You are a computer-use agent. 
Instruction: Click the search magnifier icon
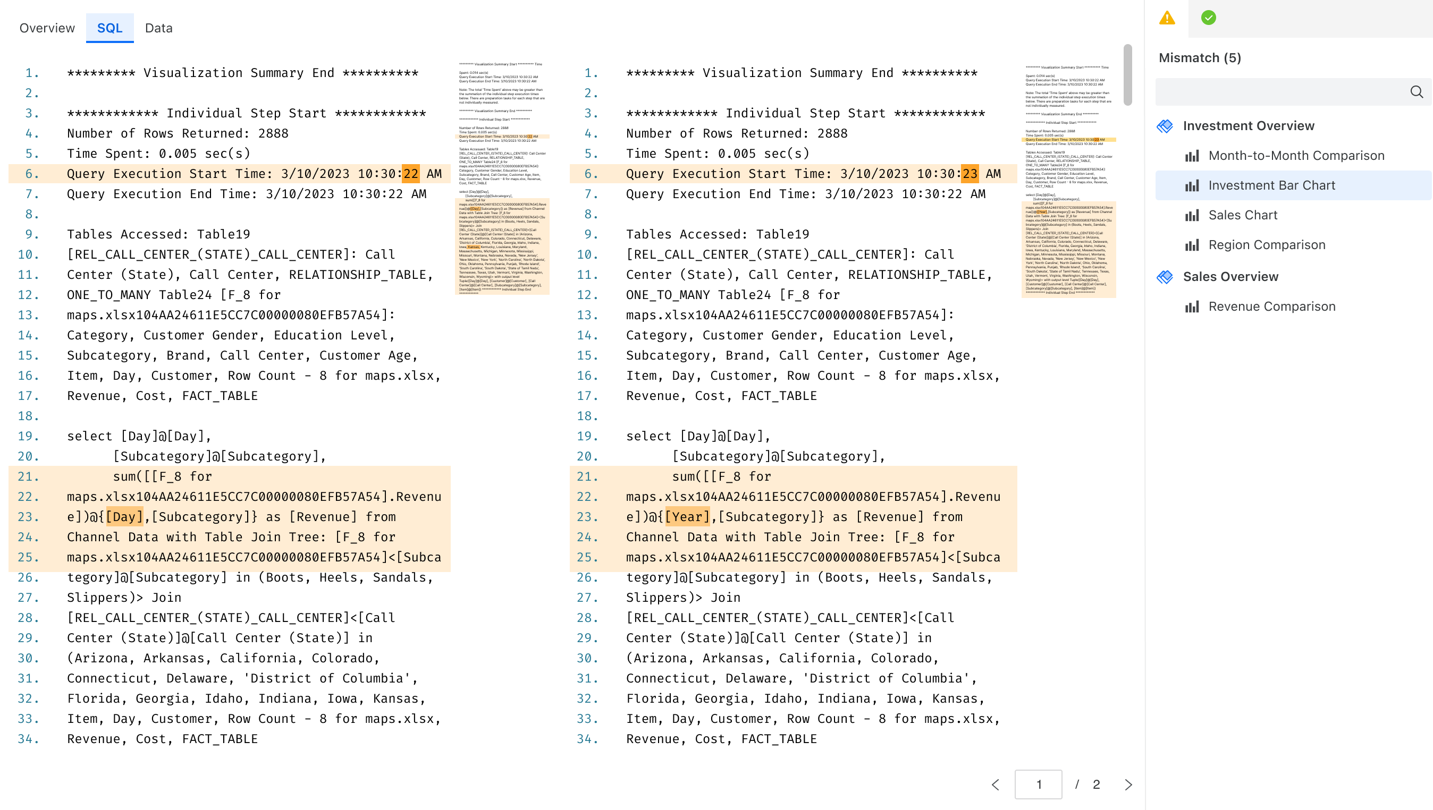(x=1416, y=92)
